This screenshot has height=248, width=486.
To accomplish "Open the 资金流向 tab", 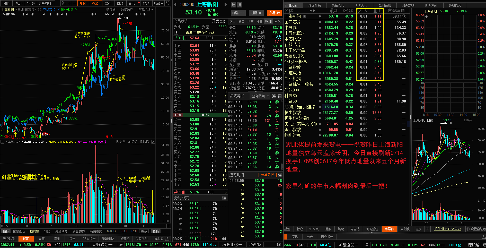I will tap(338, 5).
